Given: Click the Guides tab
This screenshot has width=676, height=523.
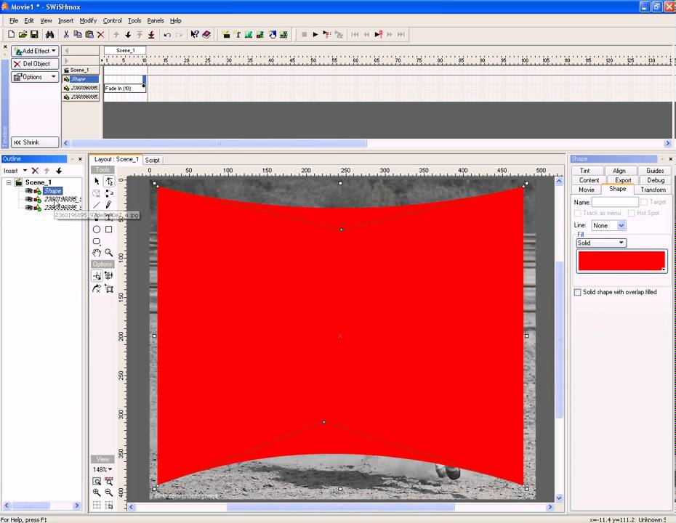Looking at the screenshot, I should (x=655, y=171).
